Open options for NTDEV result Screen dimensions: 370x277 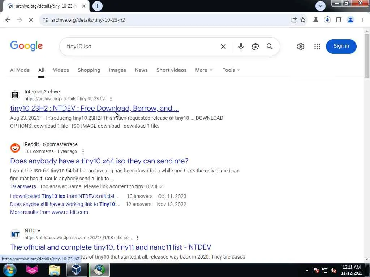(137, 238)
